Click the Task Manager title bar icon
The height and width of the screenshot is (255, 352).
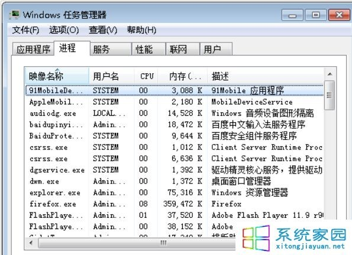(x=14, y=15)
